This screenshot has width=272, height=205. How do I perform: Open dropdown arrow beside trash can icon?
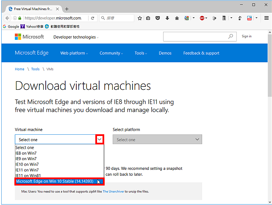[x=231, y=18]
